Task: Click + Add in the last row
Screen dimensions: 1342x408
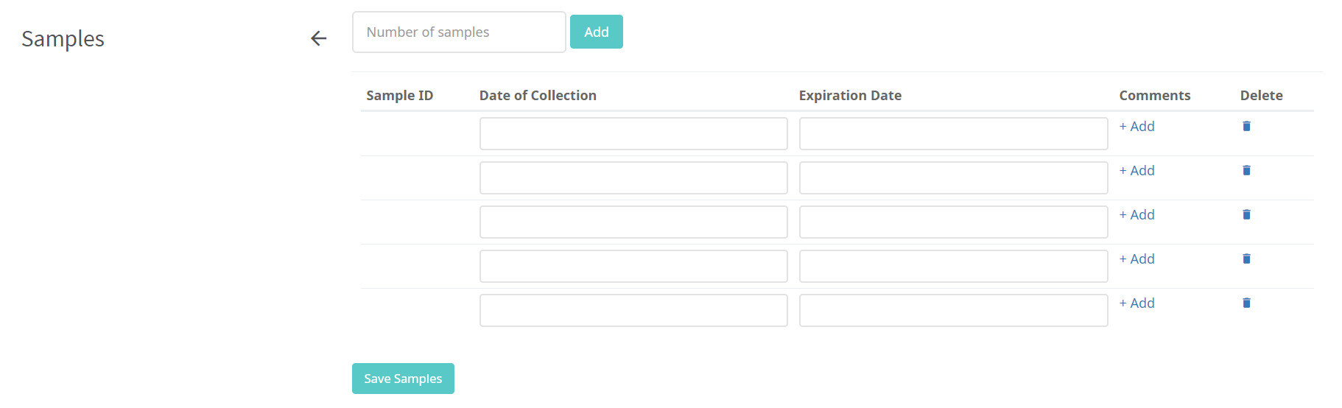Action: pyautogui.click(x=1137, y=303)
